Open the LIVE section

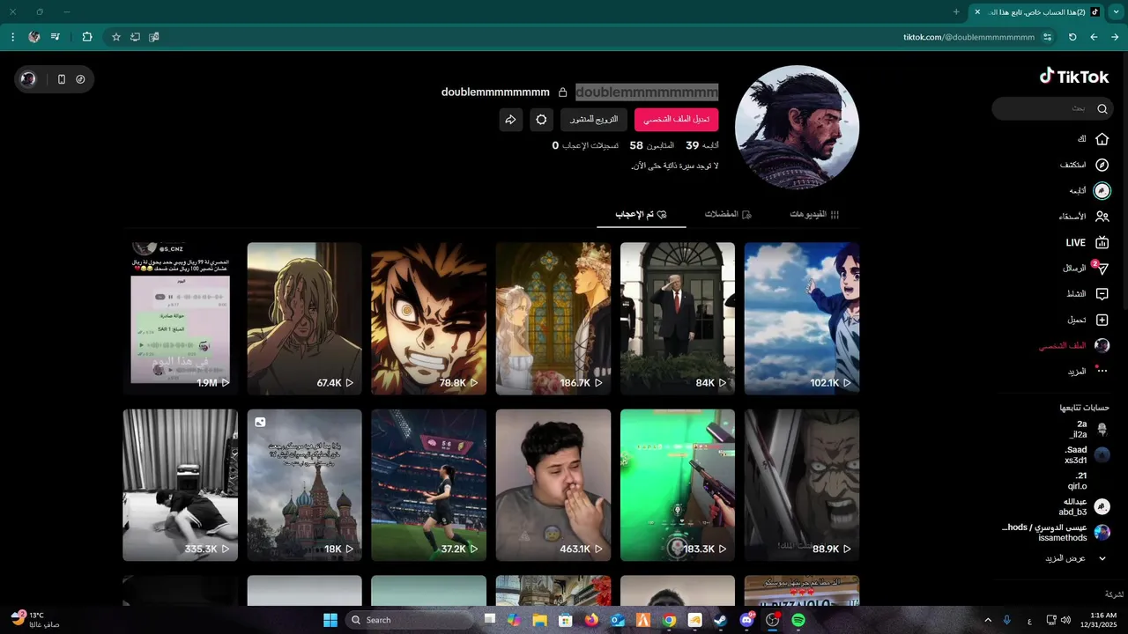[x=1087, y=242]
